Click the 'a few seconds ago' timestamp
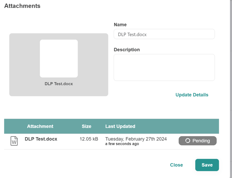Screen dimensions: 232x178 (x=122, y=144)
